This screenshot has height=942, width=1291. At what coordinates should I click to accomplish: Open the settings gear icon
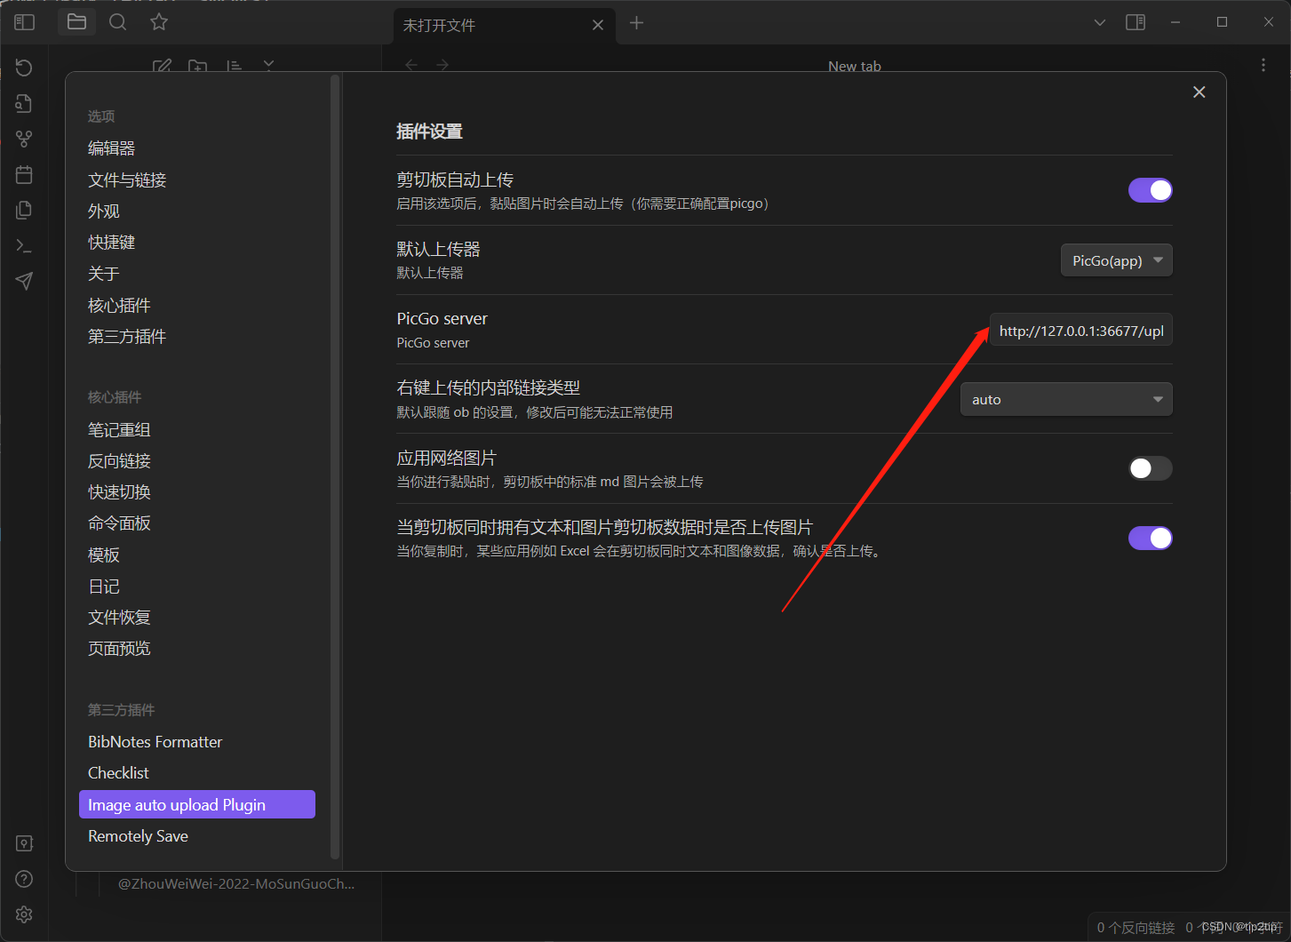[x=24, y=914]
